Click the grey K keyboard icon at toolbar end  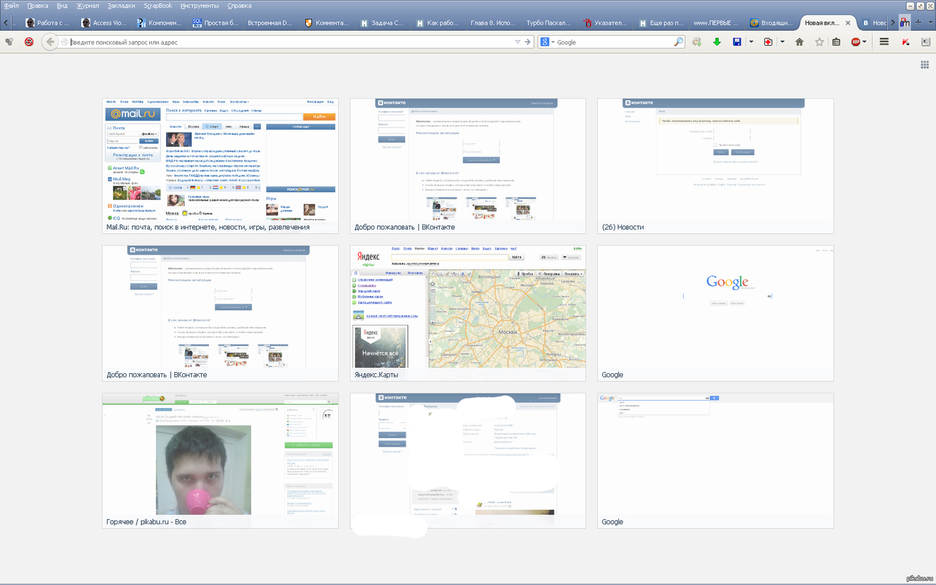[x=925, y=42]
